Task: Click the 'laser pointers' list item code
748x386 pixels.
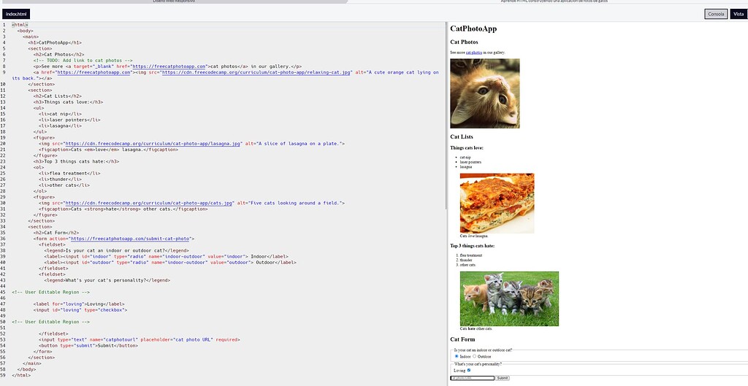Action: [69, 120]
